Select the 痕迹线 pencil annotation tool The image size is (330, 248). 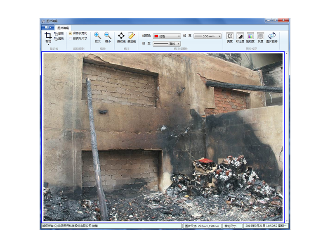click(132, 37)
